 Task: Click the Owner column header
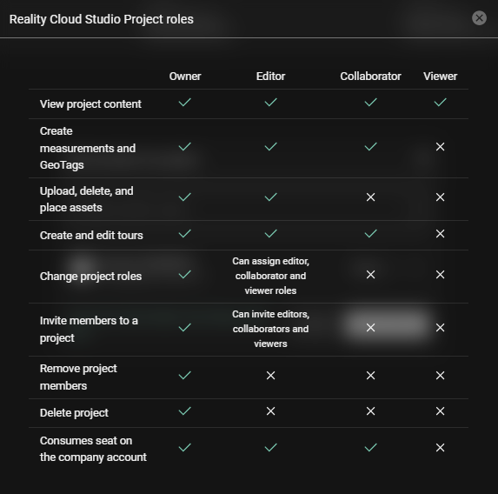(x=185, y=77)
